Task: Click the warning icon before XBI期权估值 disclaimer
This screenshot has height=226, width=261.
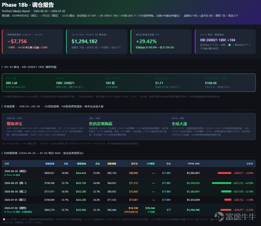Action: (x=4, y=96)
